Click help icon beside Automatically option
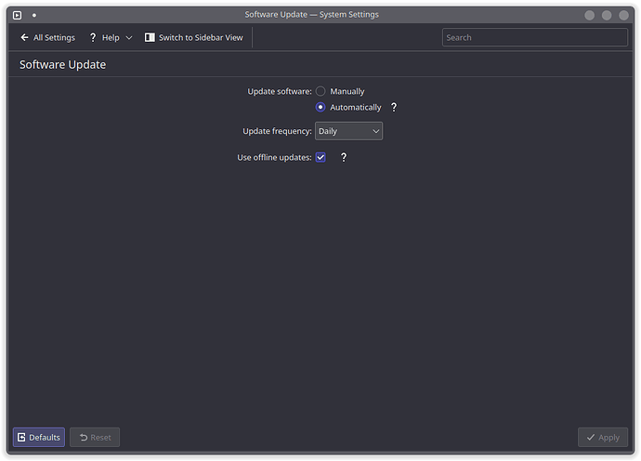Viewport: 641px width, 461px height. click(394, 107)
